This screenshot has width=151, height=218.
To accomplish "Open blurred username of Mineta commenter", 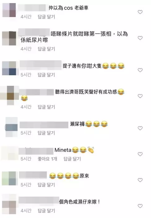I will pyautogui.click(x=36, y=151).
